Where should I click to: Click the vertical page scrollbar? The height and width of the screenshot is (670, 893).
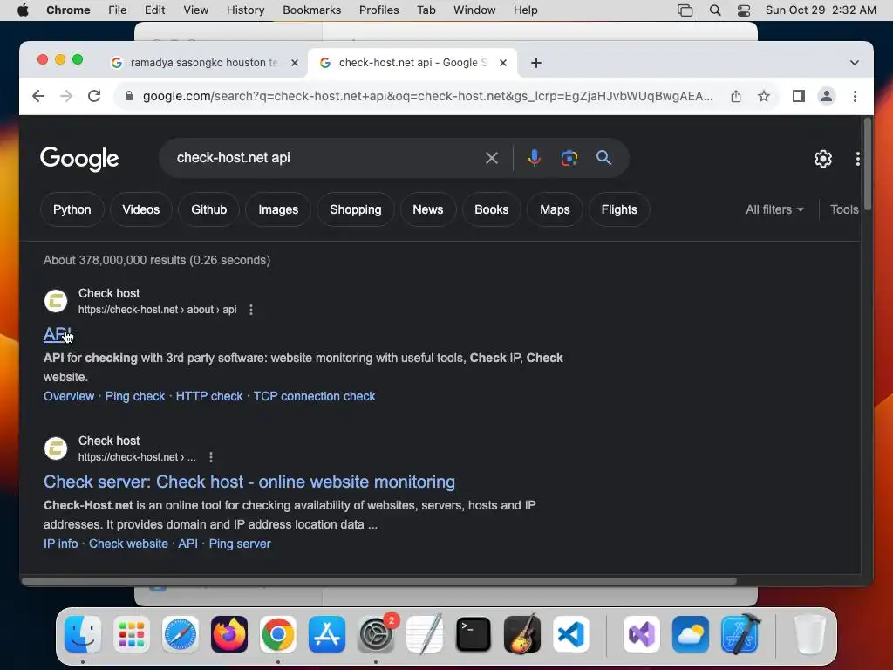tap(868, 165)
